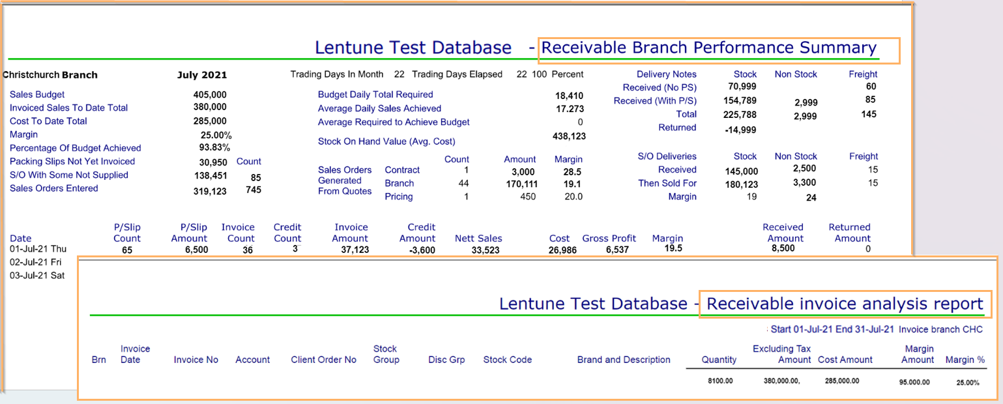
Task: Click the Returned stock value -14,999
Action: coord(739,128)
